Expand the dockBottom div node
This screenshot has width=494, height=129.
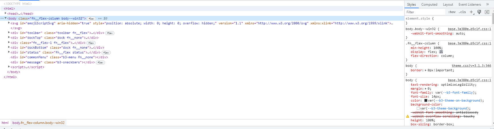(9, 47)
